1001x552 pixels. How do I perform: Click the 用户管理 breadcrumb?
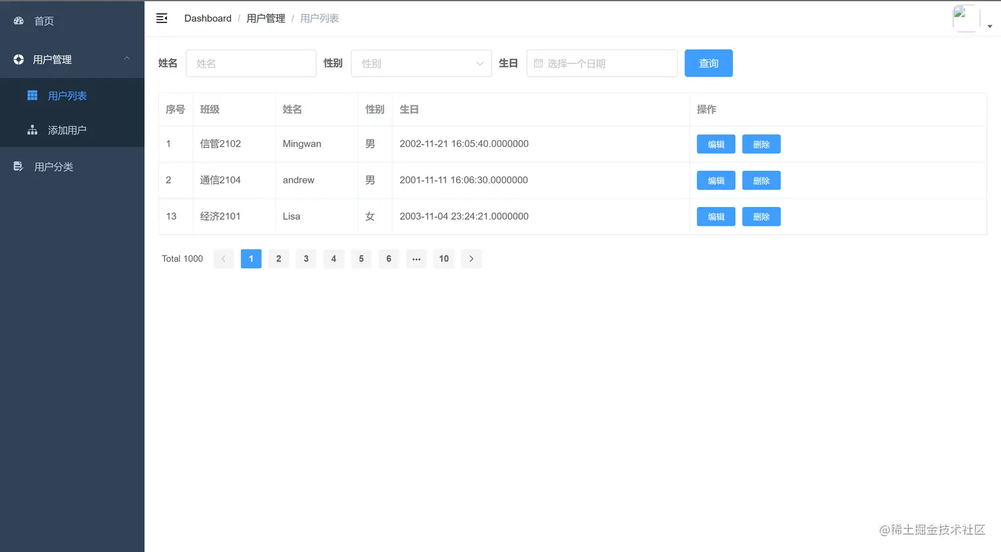[x=265, y=19]
